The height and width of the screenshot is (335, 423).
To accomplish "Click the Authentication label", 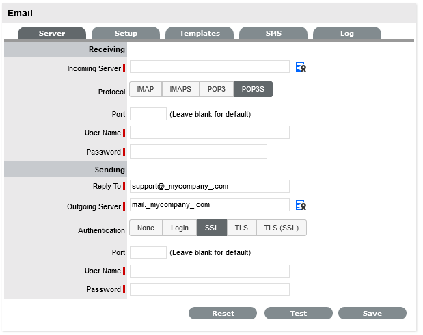I will (101, 230).
